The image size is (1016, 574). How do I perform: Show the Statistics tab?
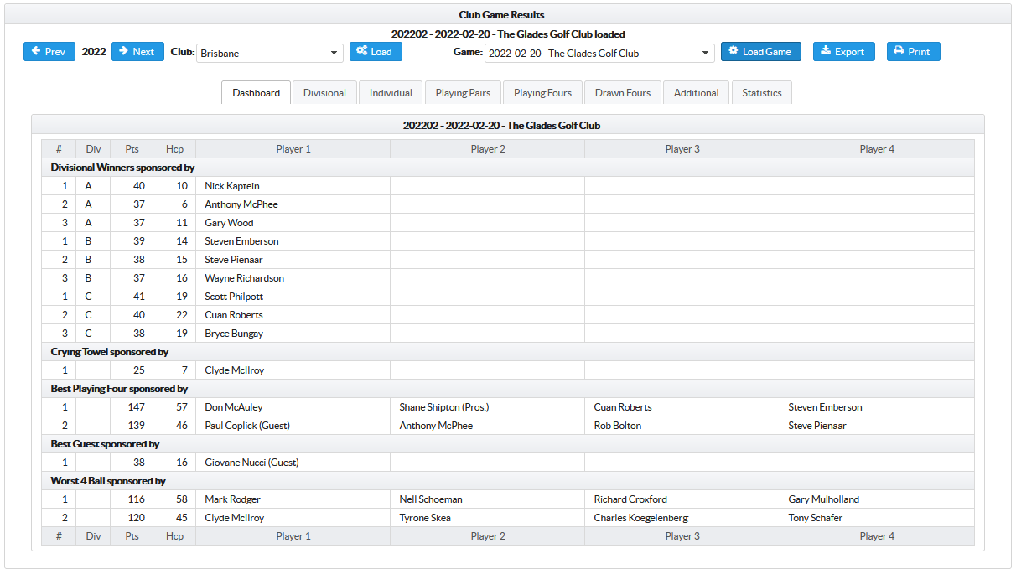point(761,93)
